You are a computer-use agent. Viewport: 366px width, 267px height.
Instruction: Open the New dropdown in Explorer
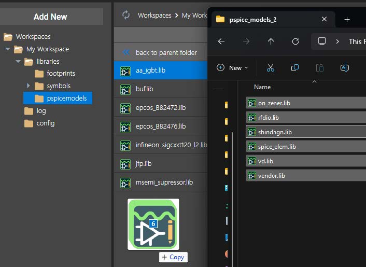(x=232, y=68)
